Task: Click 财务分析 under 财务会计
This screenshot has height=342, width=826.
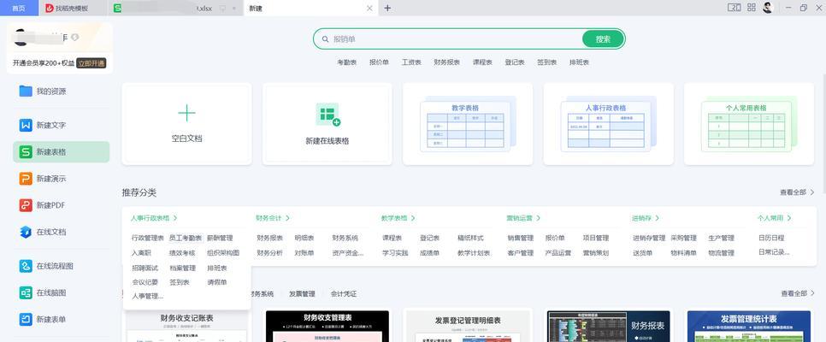Action: (x=269, y=253)
